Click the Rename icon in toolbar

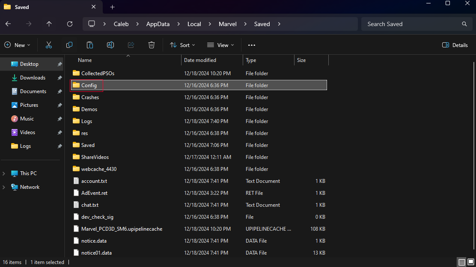[x=110, y=45]
